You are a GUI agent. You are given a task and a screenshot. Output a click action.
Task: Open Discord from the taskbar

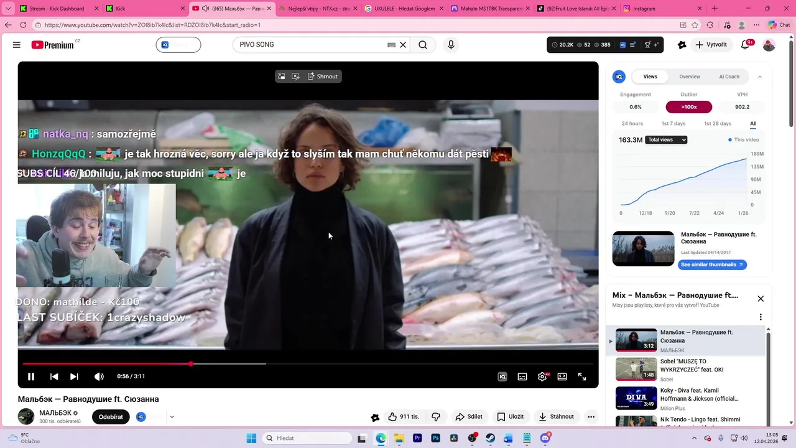(x=545, y=438)
